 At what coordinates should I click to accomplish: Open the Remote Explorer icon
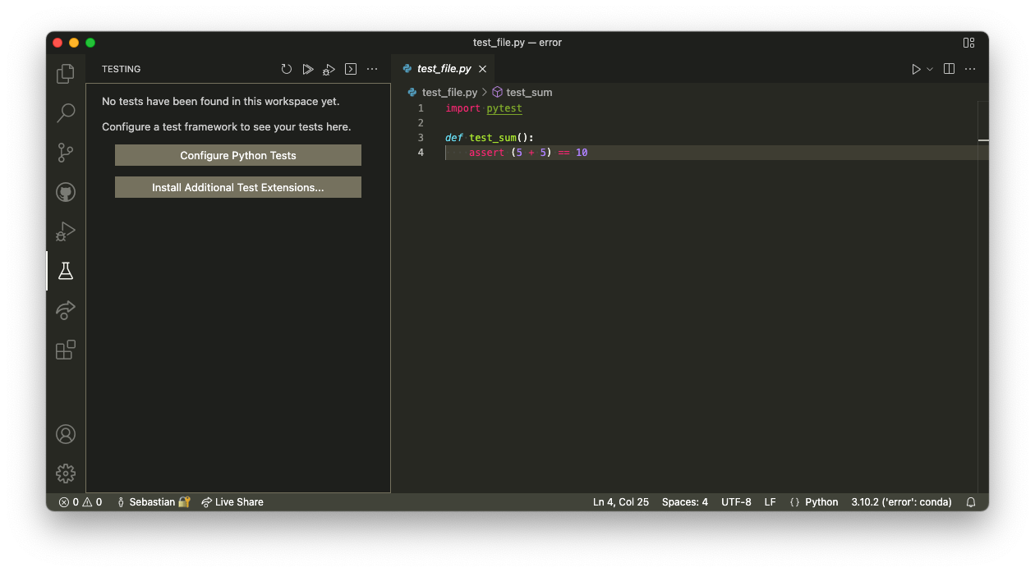click(x=66, y=309)
